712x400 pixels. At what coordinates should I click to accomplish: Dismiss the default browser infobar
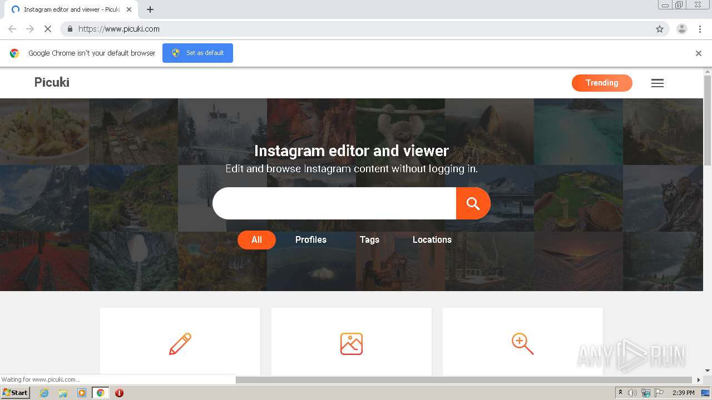(x=699, y=53)
